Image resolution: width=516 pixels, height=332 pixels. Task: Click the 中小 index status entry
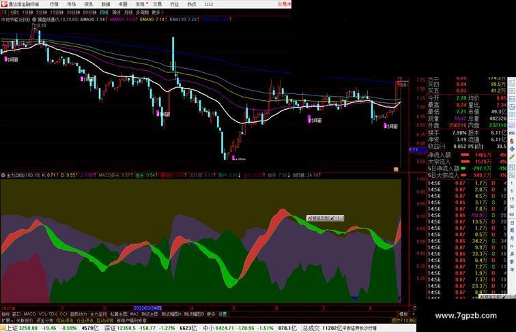tap(249, 328)
